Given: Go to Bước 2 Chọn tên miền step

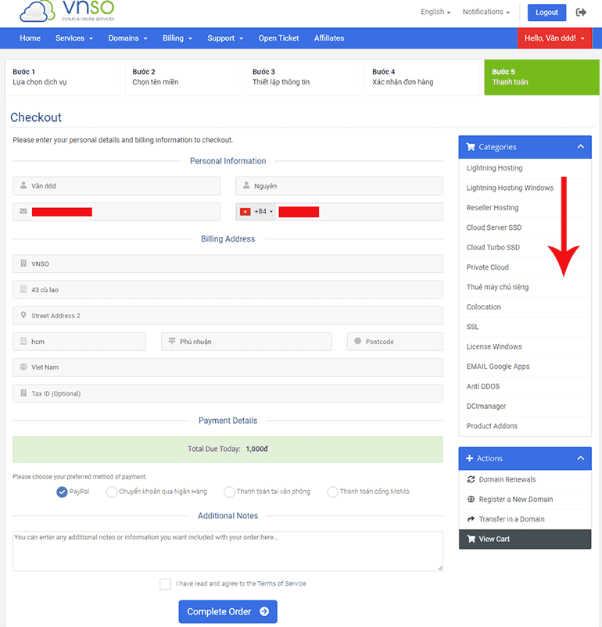Looking at the screenshot, I should pos(182,77).
